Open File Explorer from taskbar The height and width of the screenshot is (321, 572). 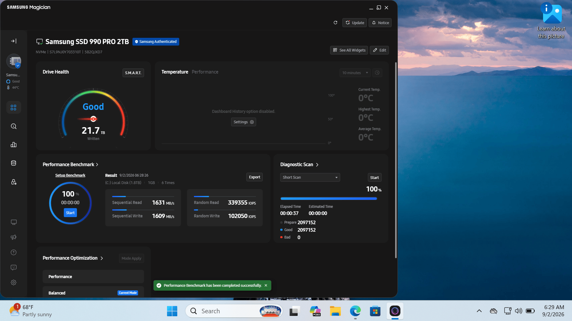pos(336,311)
